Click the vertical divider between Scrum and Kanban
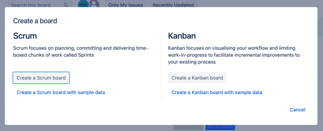The image size is (323, 131). click(161, 65)
